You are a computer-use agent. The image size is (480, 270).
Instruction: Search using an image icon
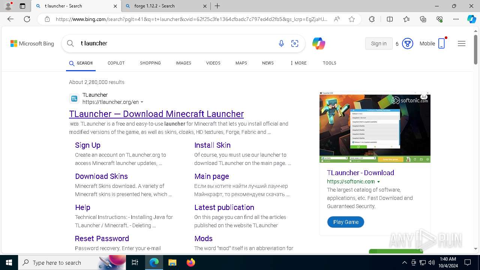[x=295, y=43]
